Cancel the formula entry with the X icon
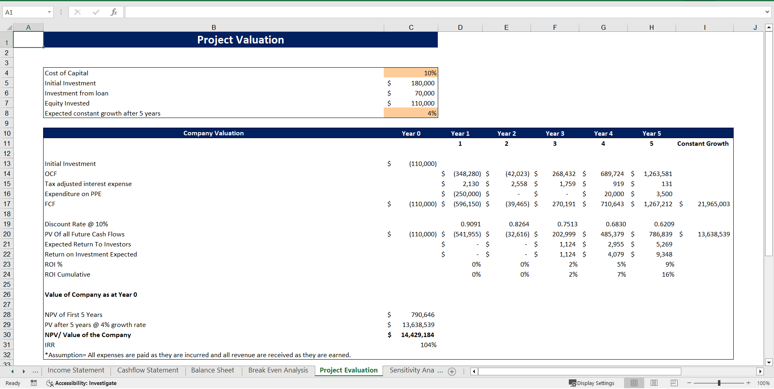The image size is (774, 389). [x=77, y=12]
